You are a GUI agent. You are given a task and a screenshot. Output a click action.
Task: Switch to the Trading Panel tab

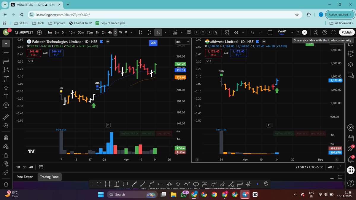(x=49, y=177)
